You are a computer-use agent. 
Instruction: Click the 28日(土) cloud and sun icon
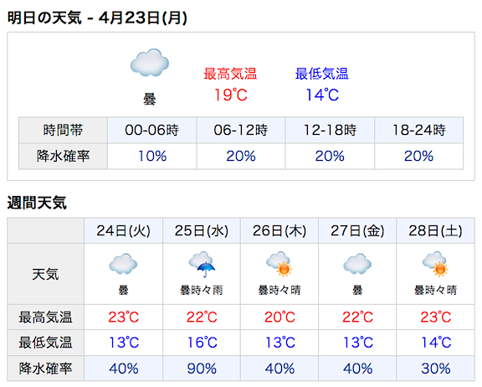435,264
